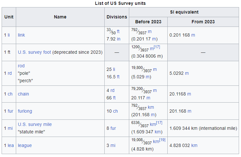The image size is (241, 157).
Task: Open citation [19] in league row
Action: pyautogui.click(x=162, y=140)
